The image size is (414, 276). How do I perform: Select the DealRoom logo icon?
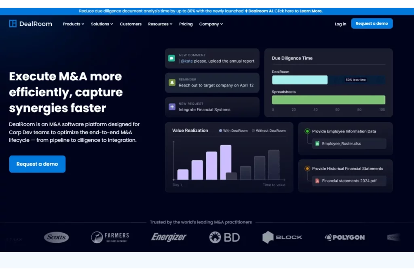pyautogui.click(x=12, y=23)
